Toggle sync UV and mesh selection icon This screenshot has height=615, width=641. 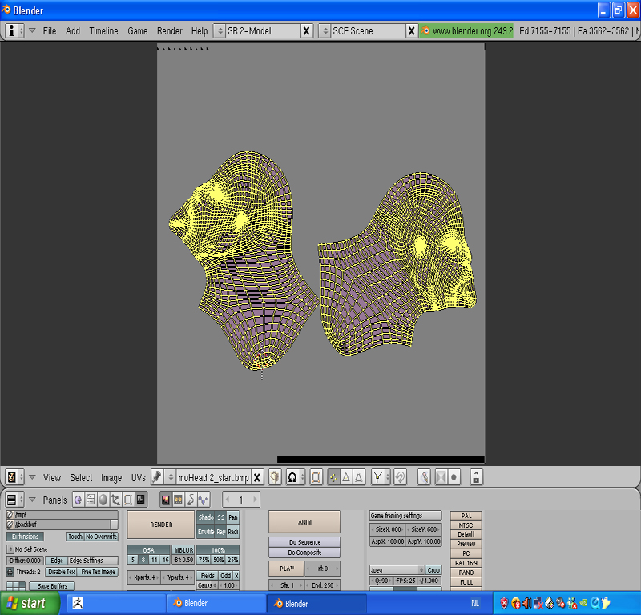point(316,477)
